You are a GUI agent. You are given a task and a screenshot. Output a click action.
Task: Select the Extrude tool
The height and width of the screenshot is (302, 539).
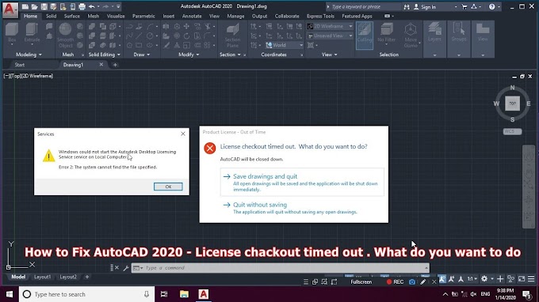32,33
